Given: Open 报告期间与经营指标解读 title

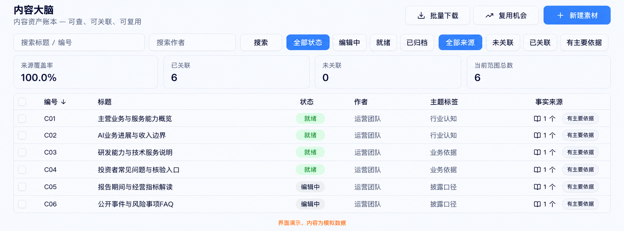Looking at the screenshot, I should click(x=135, y=187).
